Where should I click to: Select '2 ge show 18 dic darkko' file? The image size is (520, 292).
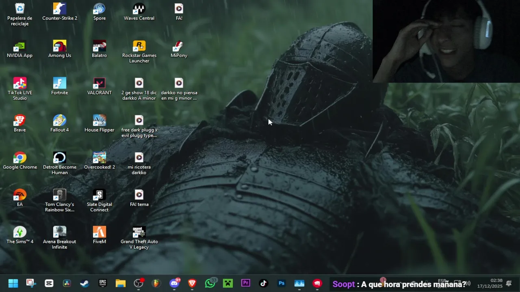(x=139, y=89)
